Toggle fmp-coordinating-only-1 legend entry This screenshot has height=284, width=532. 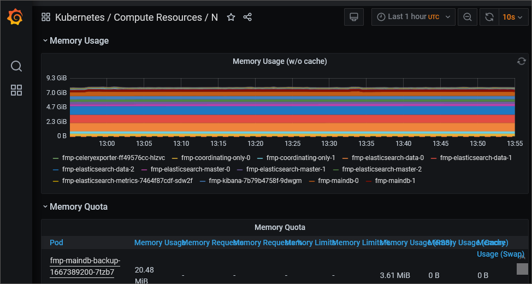[300, 158]
